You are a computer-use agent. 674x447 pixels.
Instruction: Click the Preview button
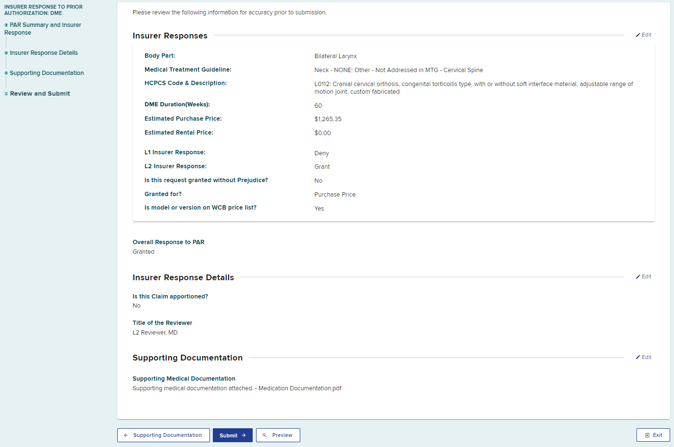coord(278,435)
